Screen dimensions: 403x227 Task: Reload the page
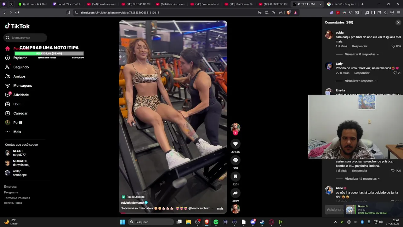coord(17,13)
